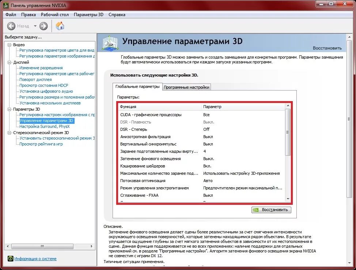Click the 3D settings header icon
This screenshot has width=356, height=270.
tap(110, 43)
